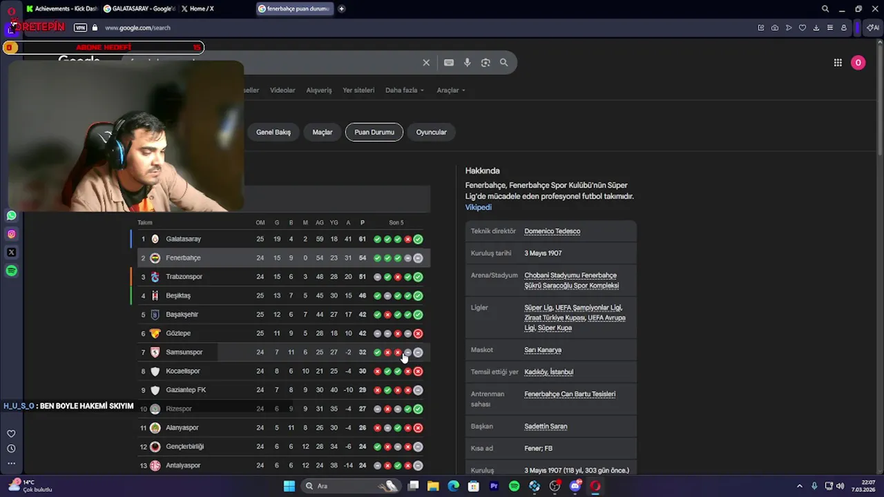The image size is (884, 497).
Task: Open the sidebar history clock icon
Action: 11,449
